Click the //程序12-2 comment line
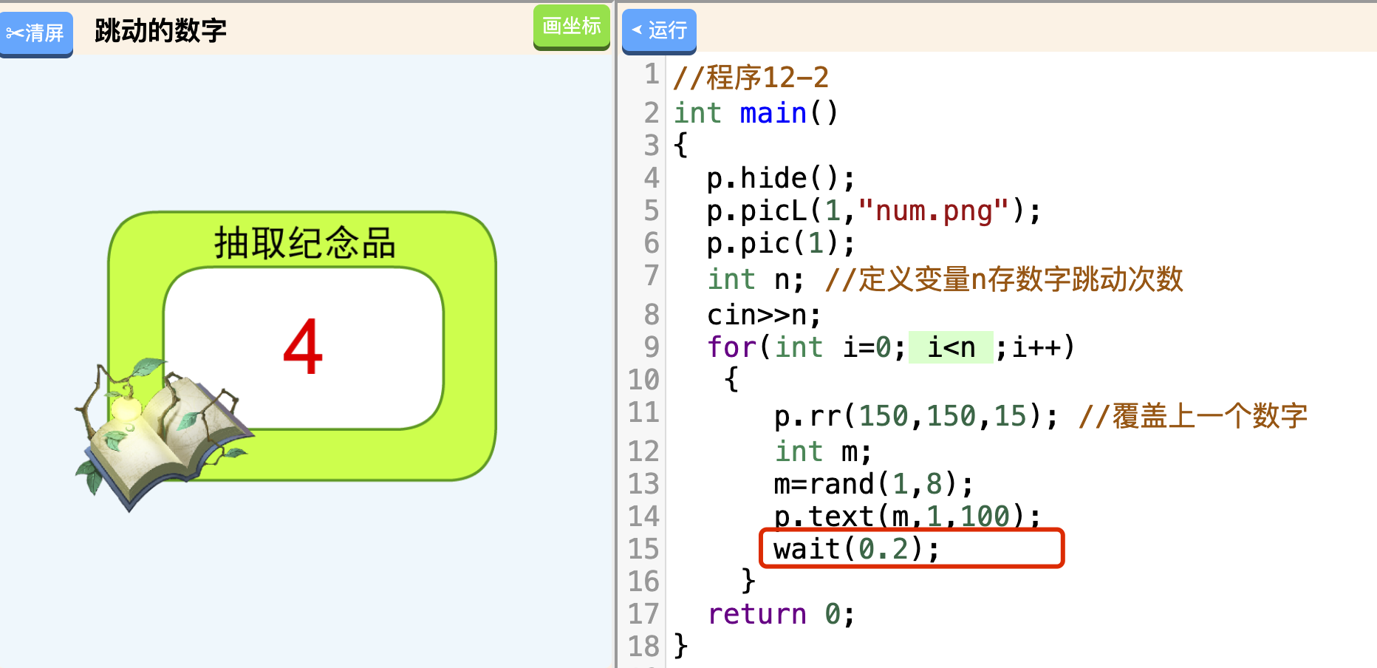The image size is (1377, 668). point(751,78)
